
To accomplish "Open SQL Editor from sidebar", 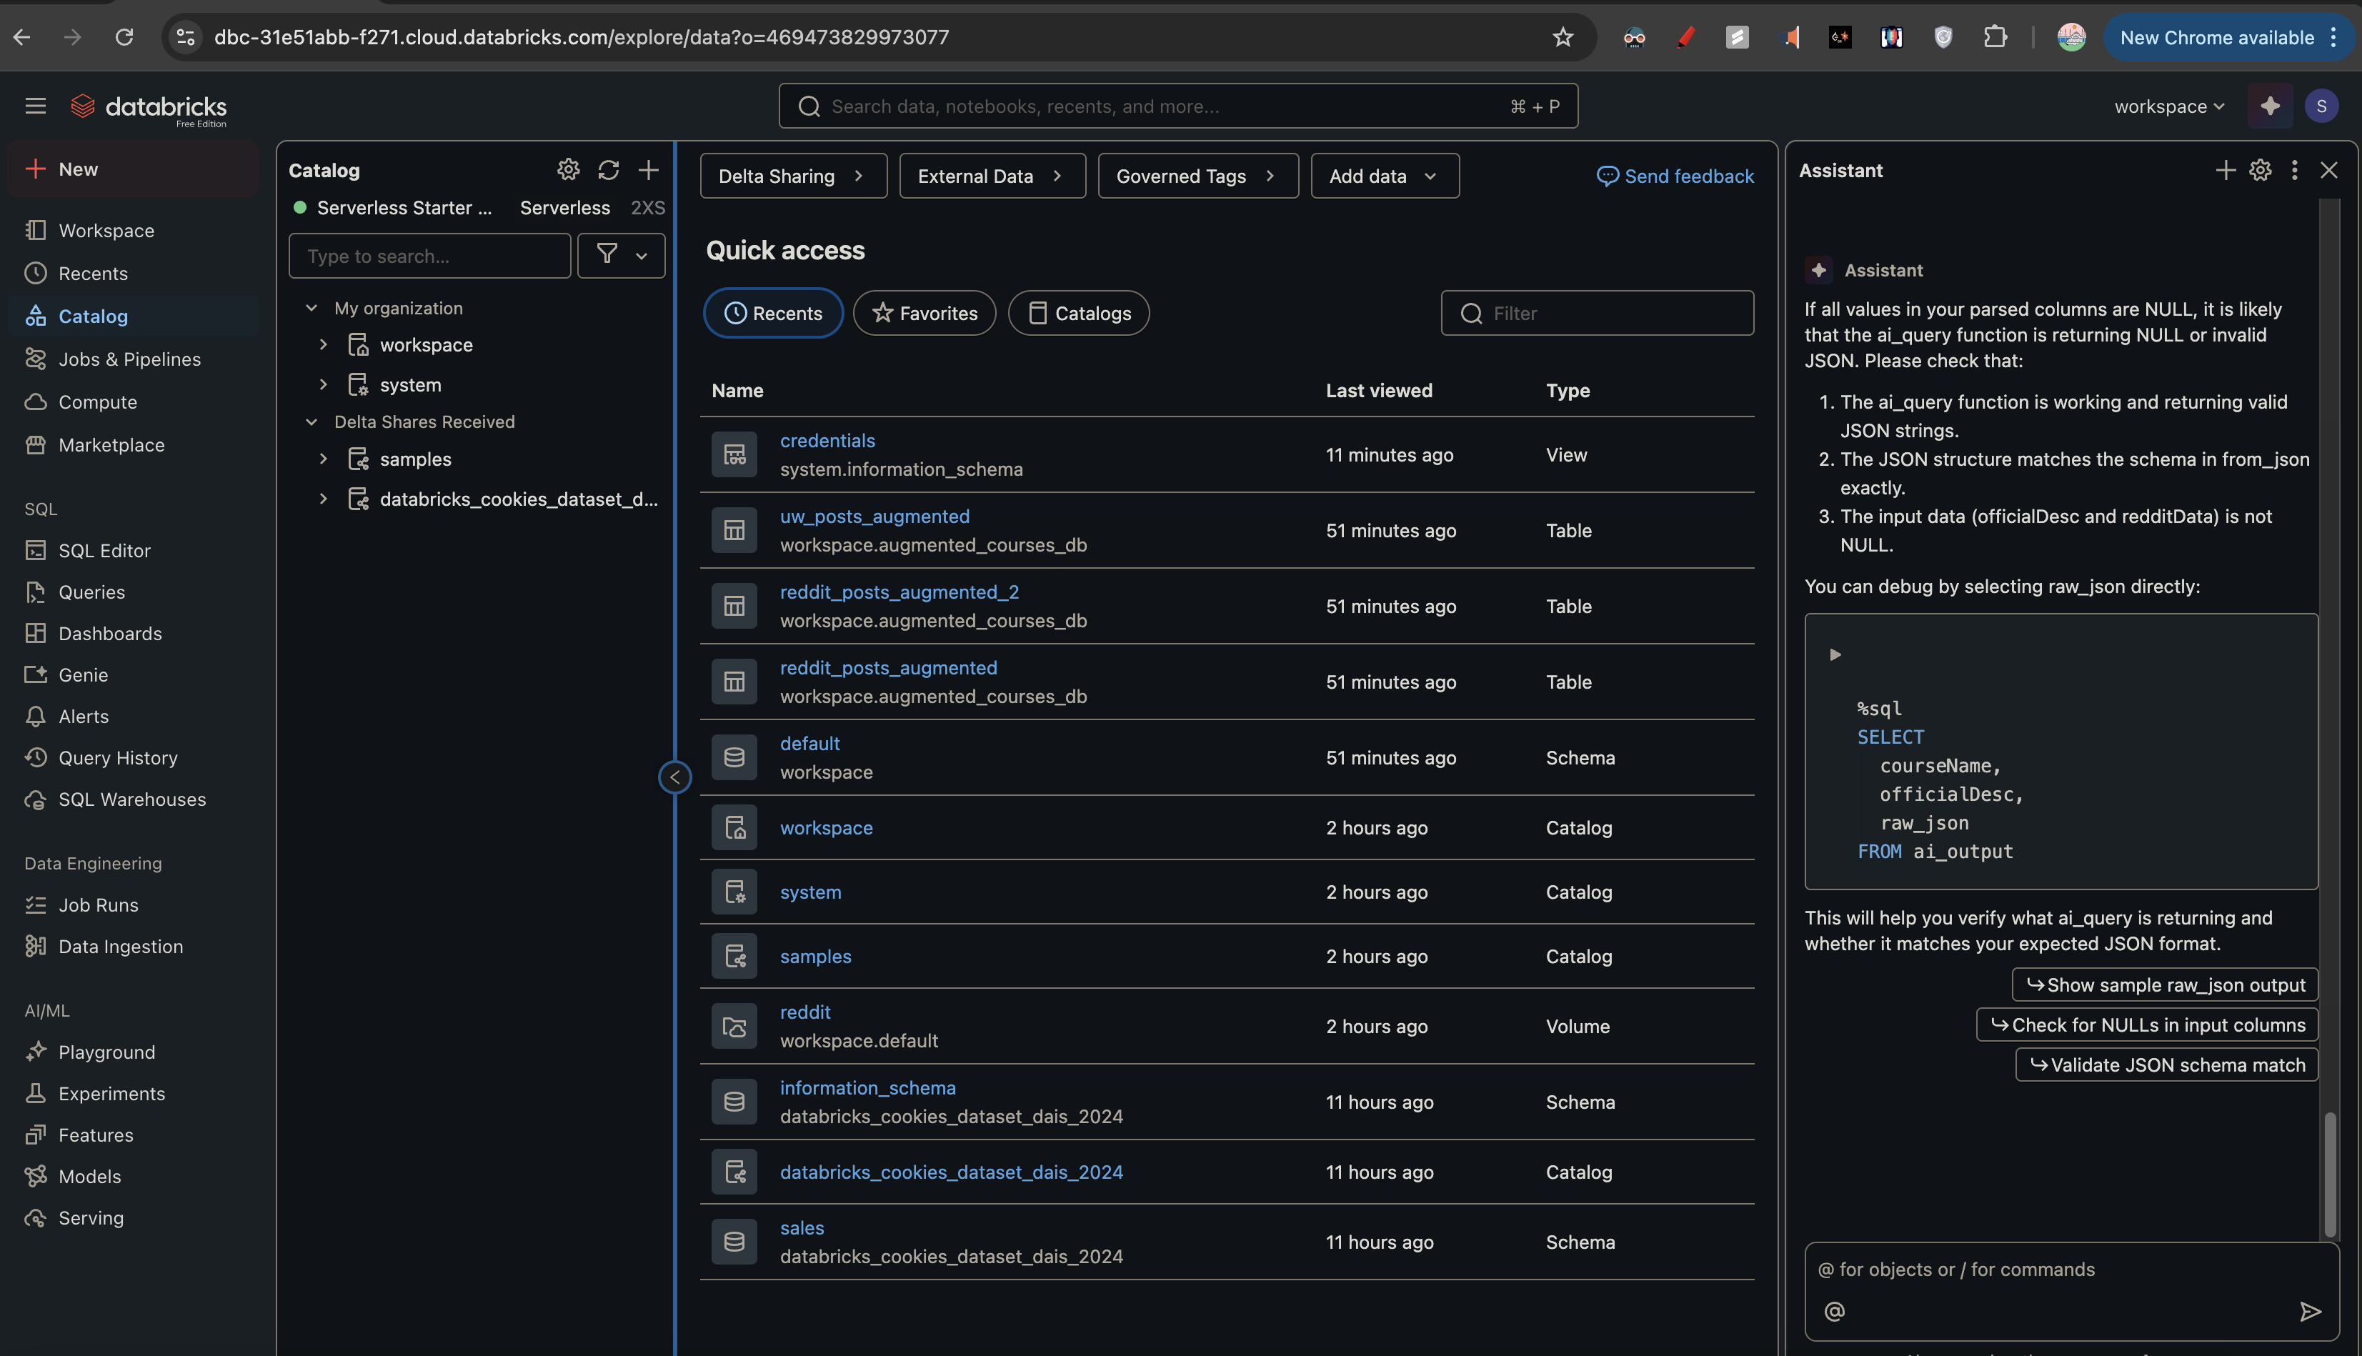I will [x=104, y=550].
